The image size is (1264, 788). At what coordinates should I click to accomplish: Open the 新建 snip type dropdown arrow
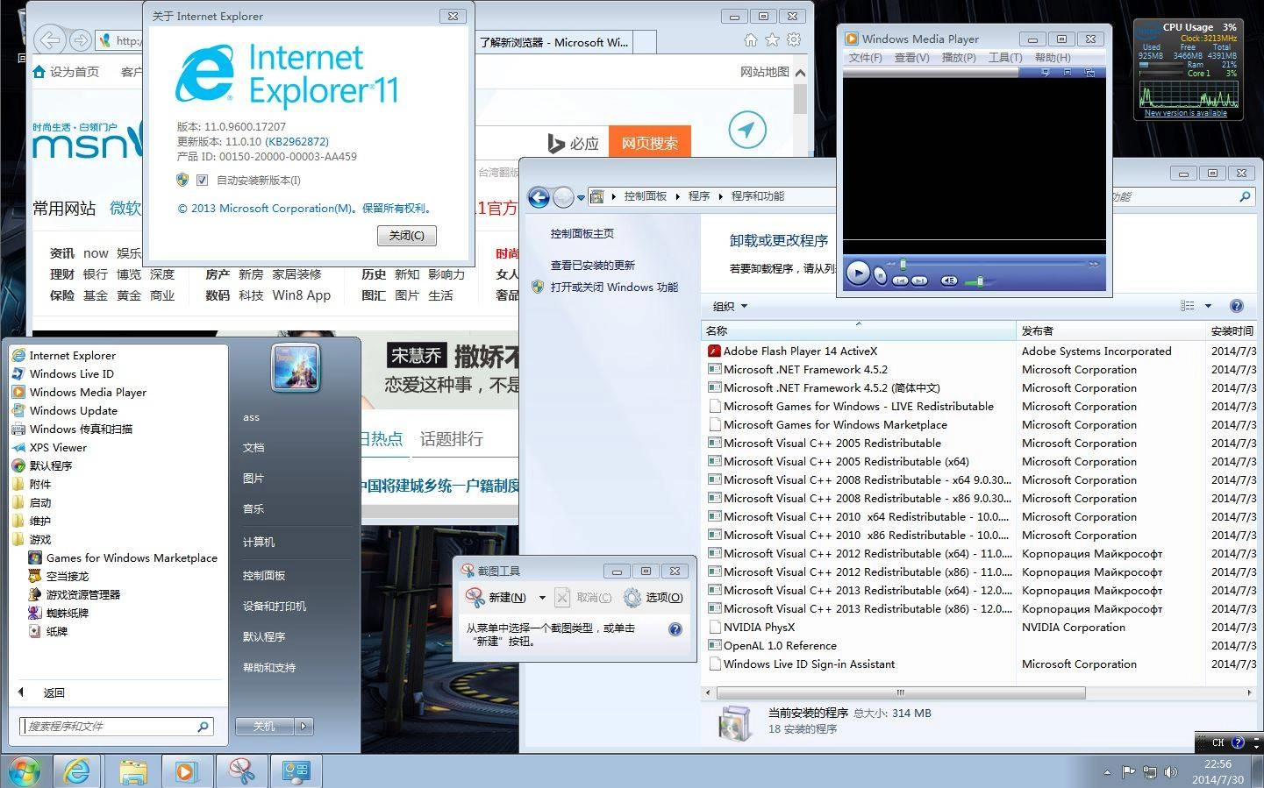pyautogui.click(x=541, y=598)
